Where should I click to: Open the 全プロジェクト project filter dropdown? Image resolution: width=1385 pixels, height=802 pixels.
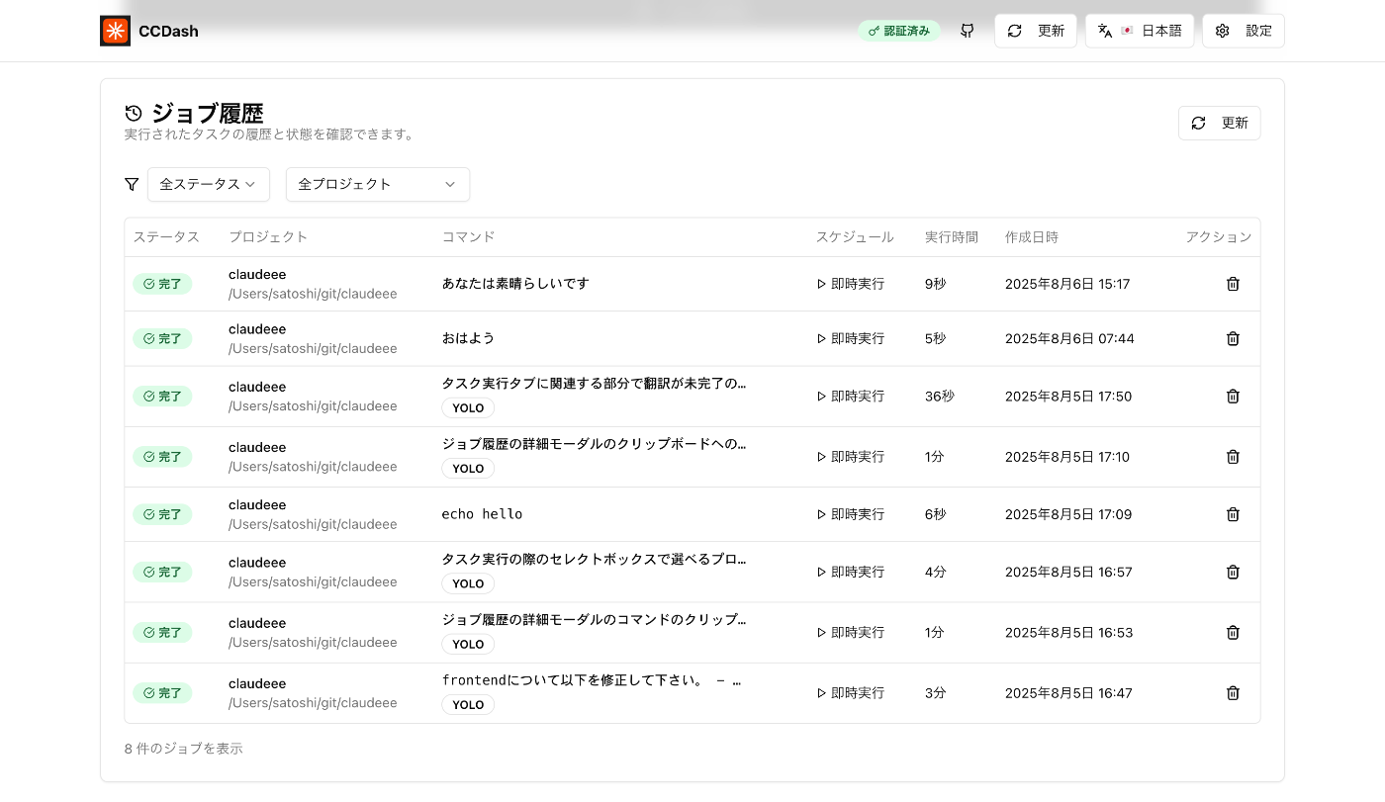click(378, 184)
